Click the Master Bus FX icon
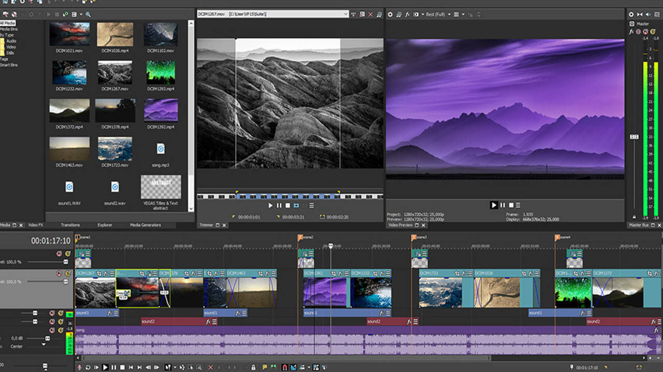The width and height of the screenshot is (663, 372). (x=632, y=32)
